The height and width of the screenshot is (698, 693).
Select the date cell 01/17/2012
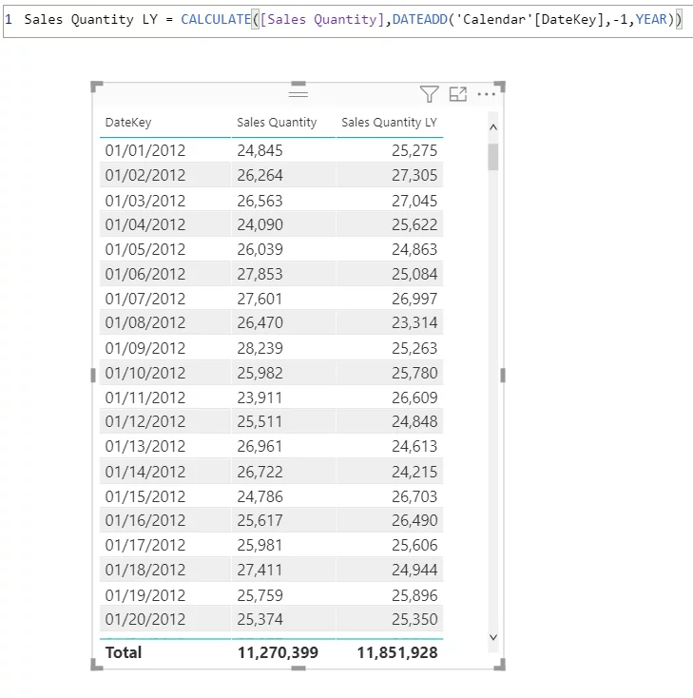[x=145, y=545]
